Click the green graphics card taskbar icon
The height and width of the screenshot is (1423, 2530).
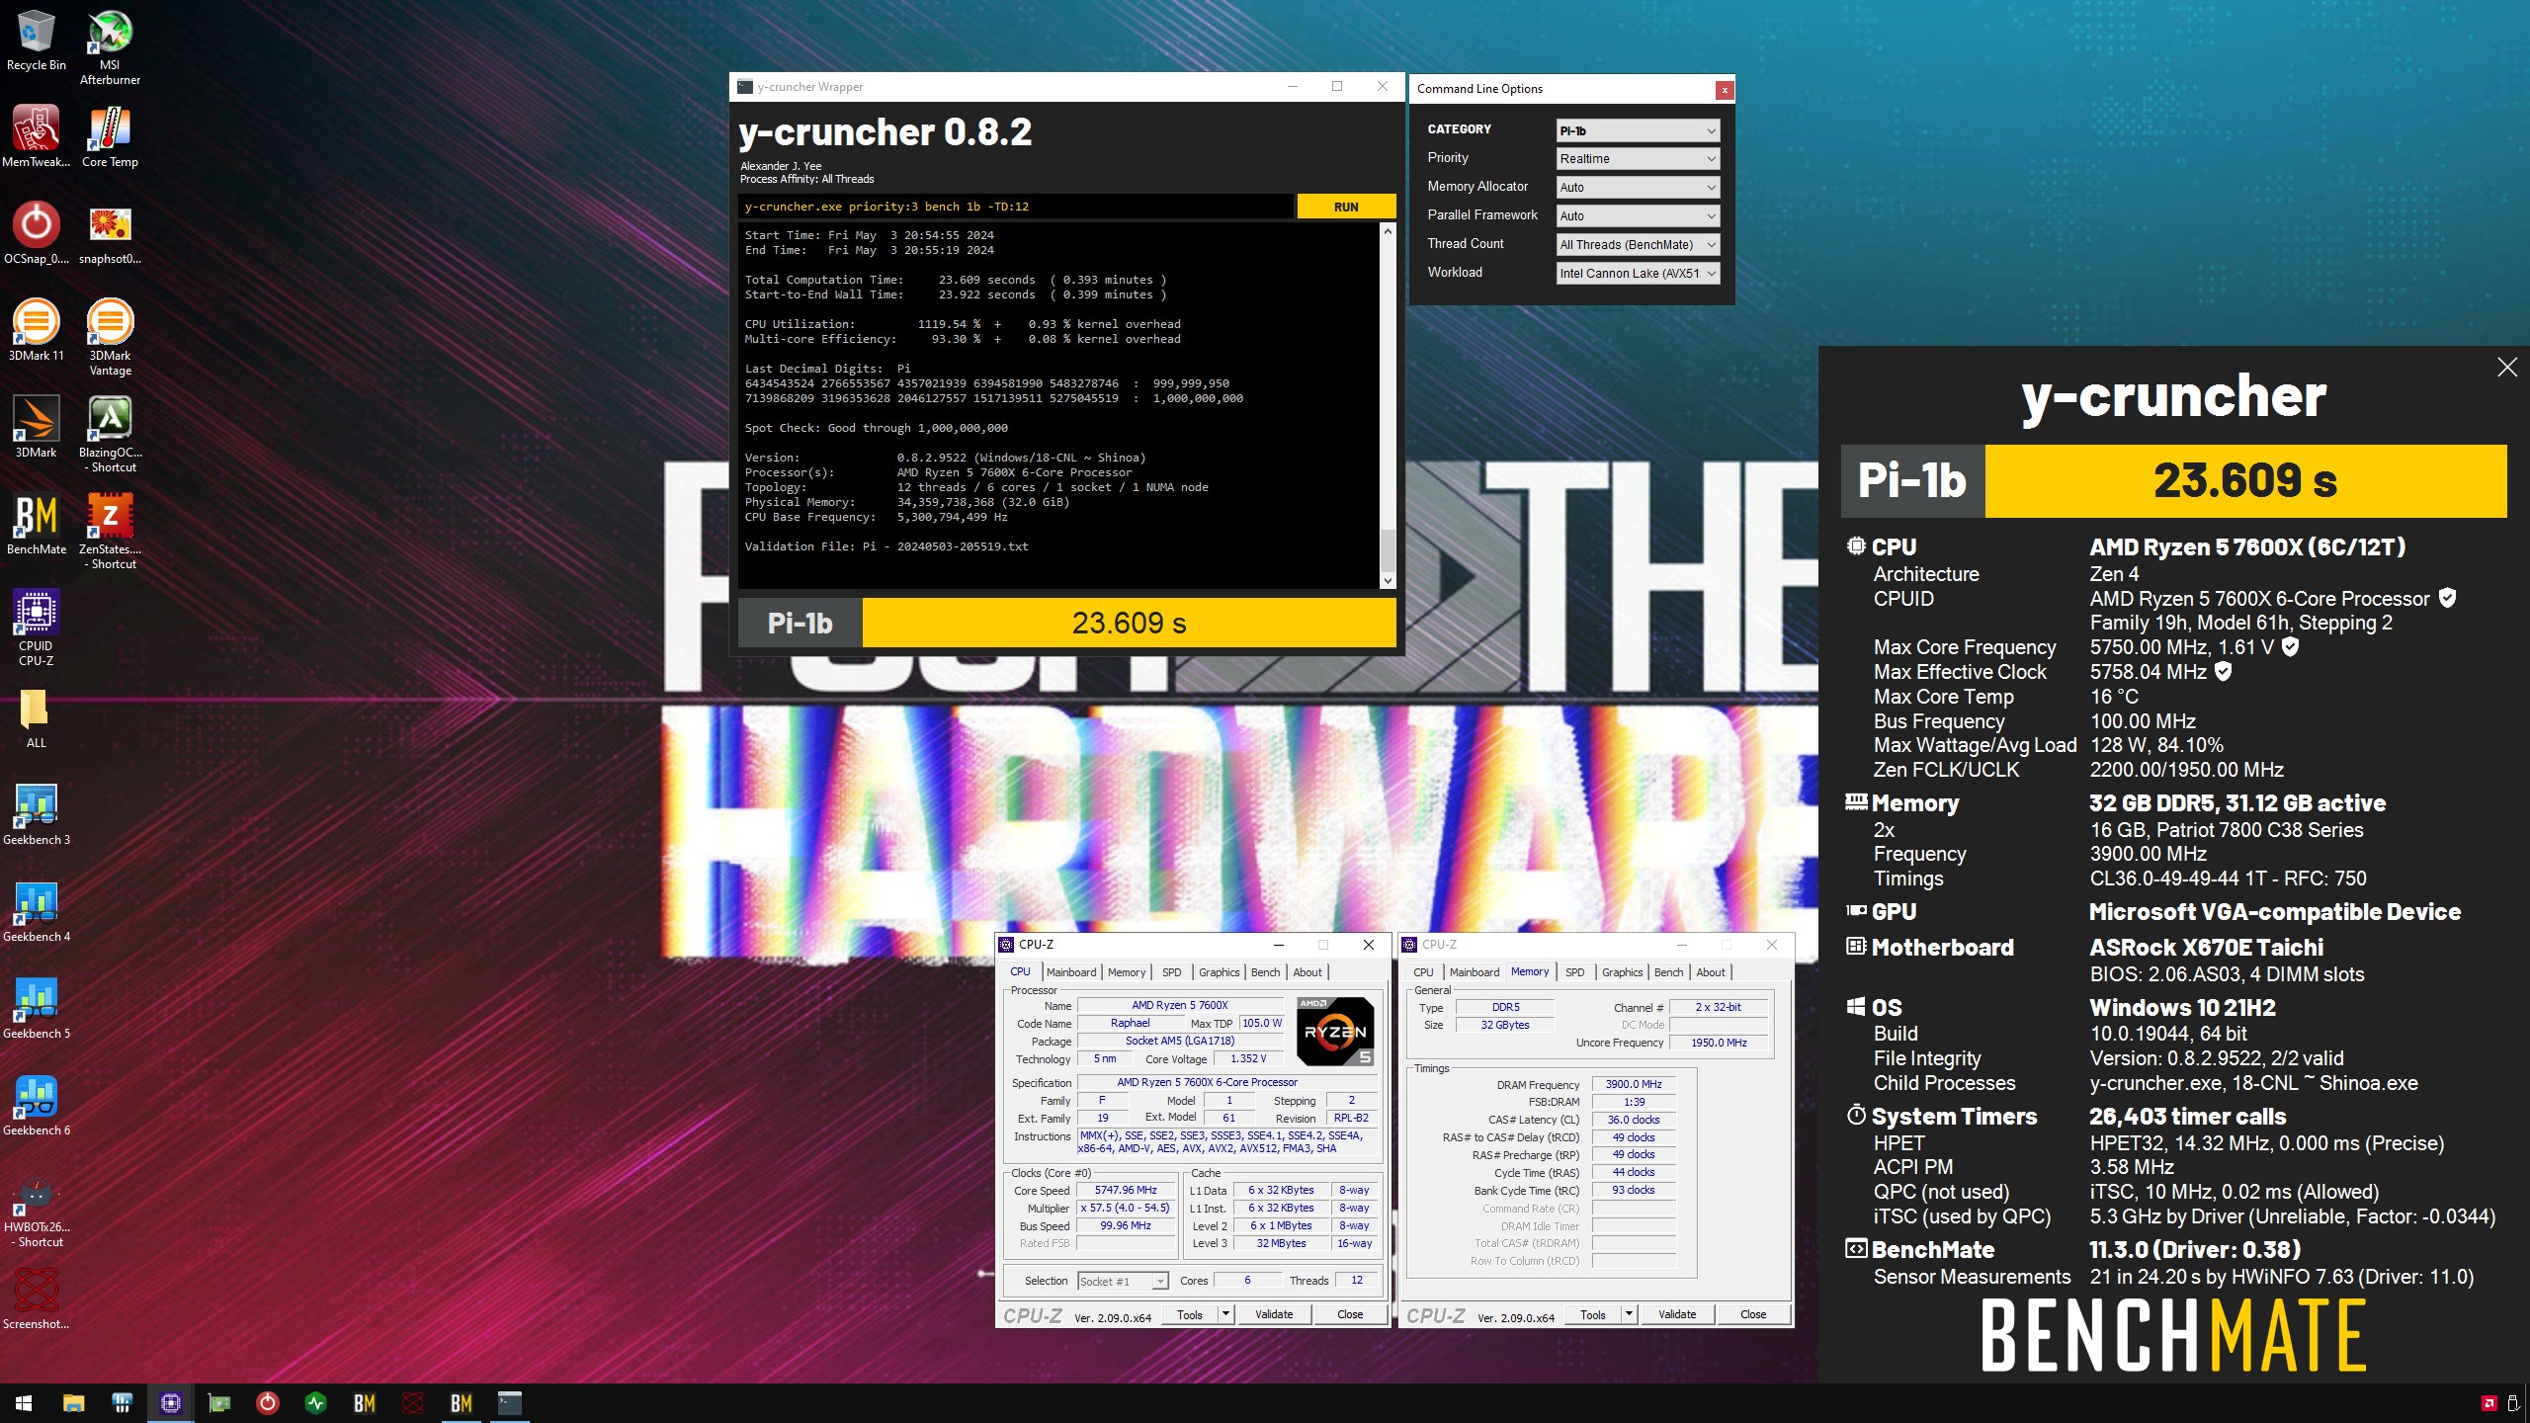218,1402
